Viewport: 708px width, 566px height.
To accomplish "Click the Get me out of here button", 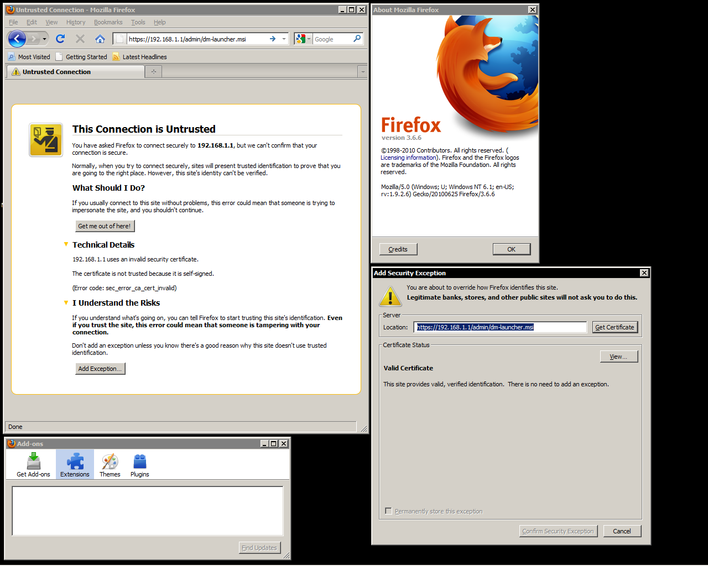I will tap(105, 226).
